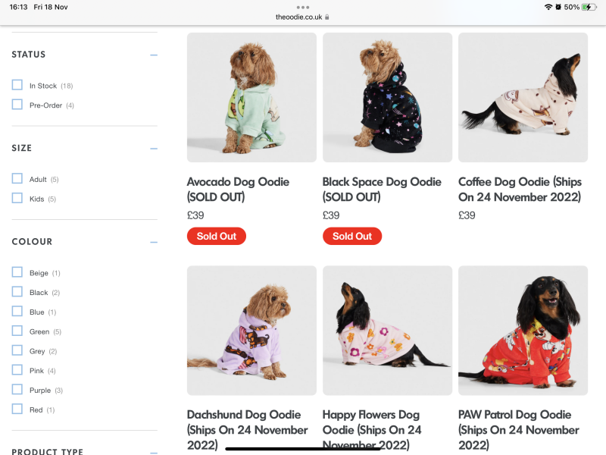
Task: Tap the battery charging icon
Action: [x=589, y=7]
